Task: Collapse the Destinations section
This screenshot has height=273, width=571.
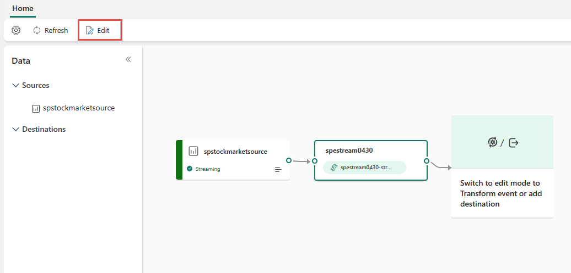Action: pyautogui.click(x=15, y=129)
